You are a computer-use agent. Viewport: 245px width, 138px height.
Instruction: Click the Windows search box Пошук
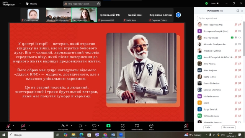pyautogui.click(x=31, y=135)
